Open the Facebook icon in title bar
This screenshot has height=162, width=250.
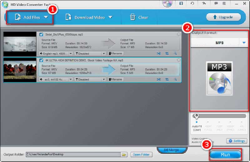pyautogui.click(x=181, y=3)
